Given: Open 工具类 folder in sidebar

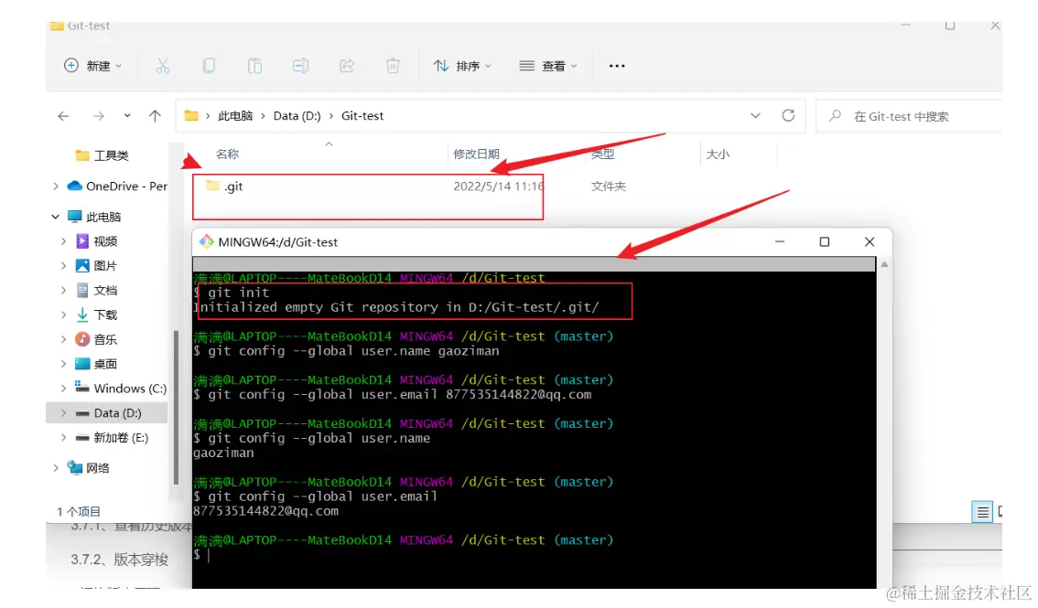Looking at the screenshot, I should (103, 155).
